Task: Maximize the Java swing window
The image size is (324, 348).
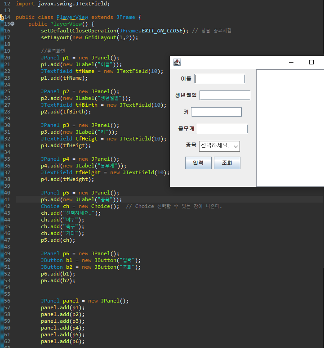Action: point(311,63)
